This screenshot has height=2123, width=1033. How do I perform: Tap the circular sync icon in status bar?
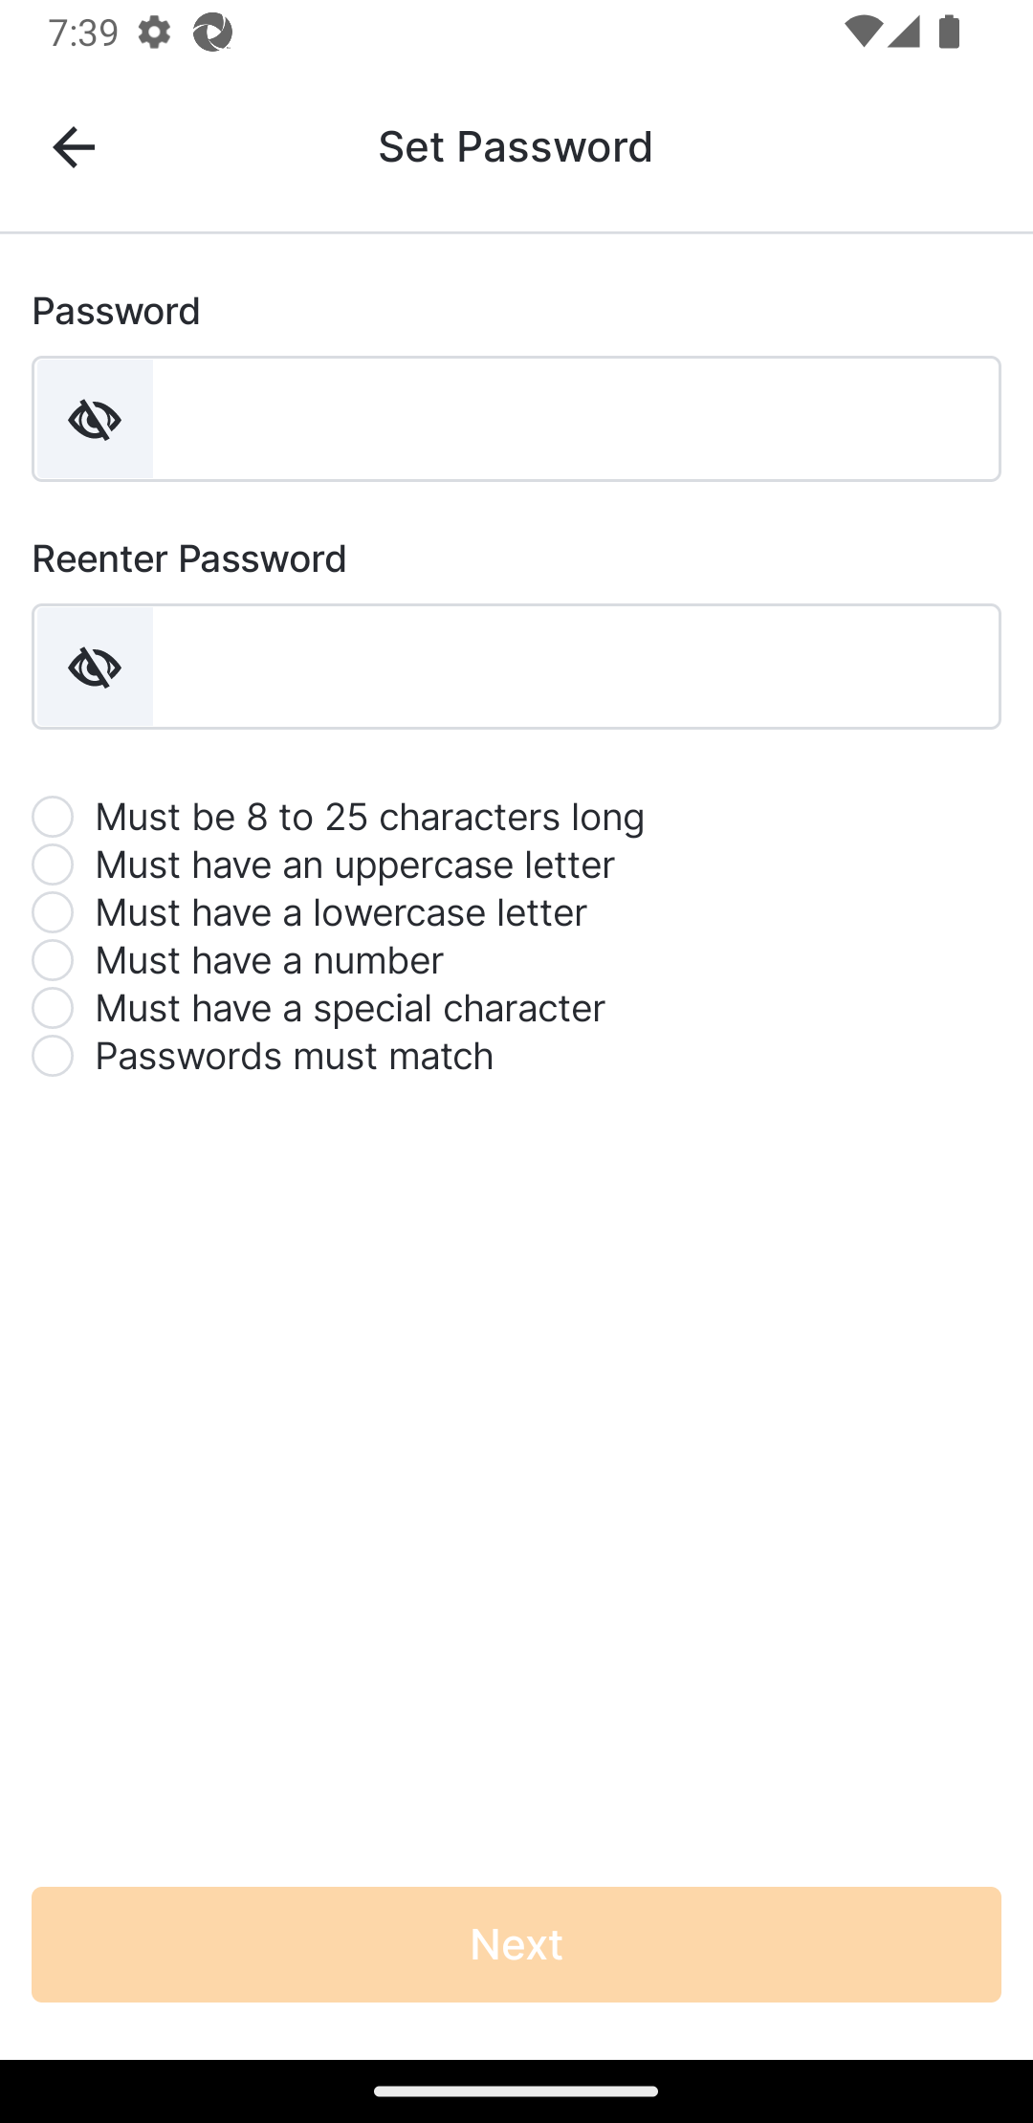pyautogui.click(x=212, y=33)
